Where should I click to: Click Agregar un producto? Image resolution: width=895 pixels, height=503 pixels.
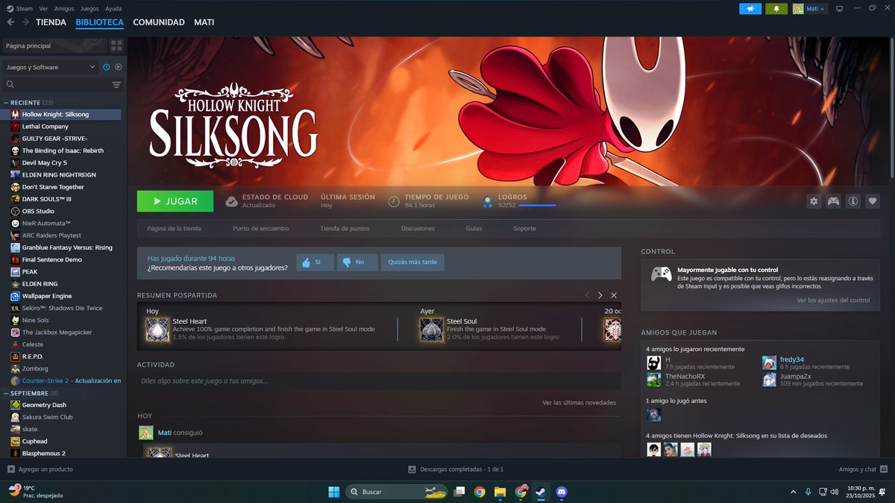click(x=40, y=469)
